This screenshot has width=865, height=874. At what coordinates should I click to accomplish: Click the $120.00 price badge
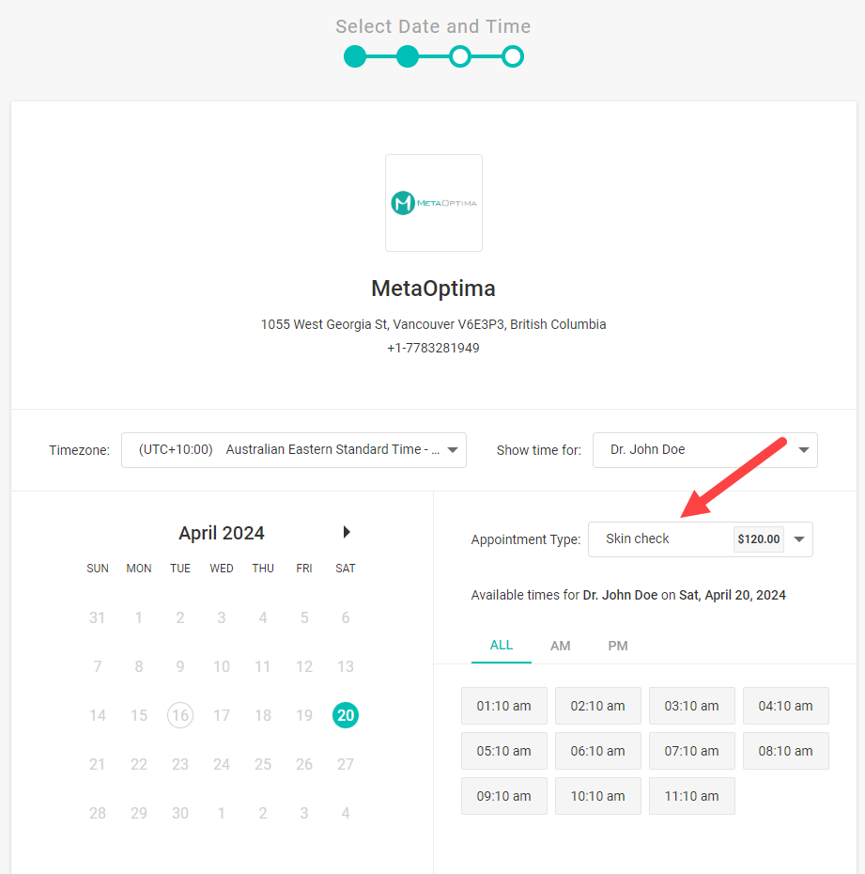(759, 539)
